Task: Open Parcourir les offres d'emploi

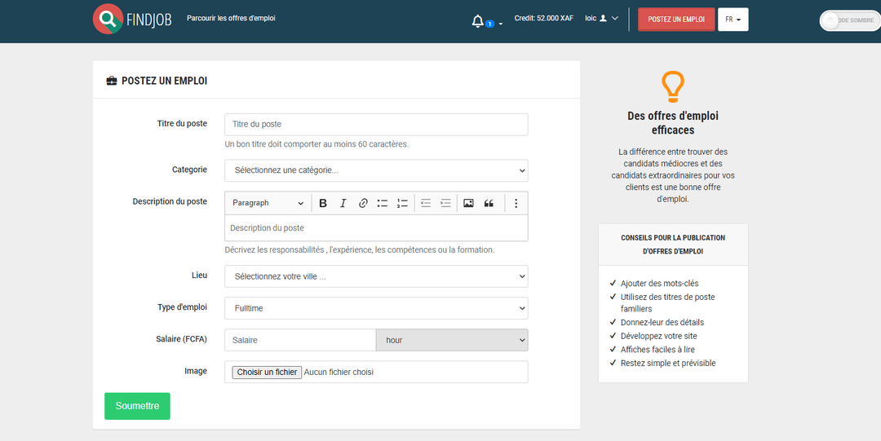Action: pos(231,18)
